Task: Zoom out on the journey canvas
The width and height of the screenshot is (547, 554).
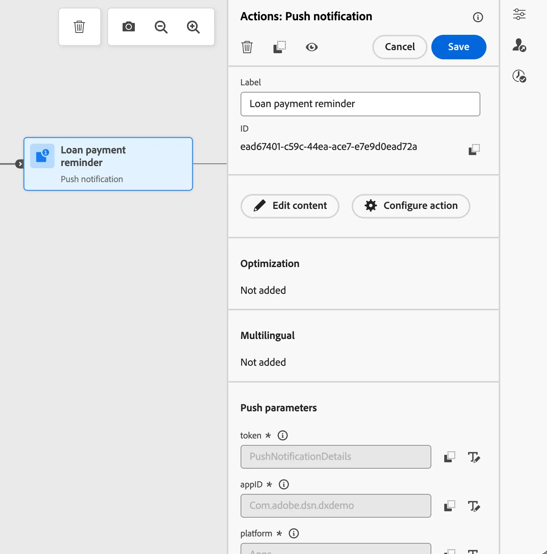Action: click(161, 27)
